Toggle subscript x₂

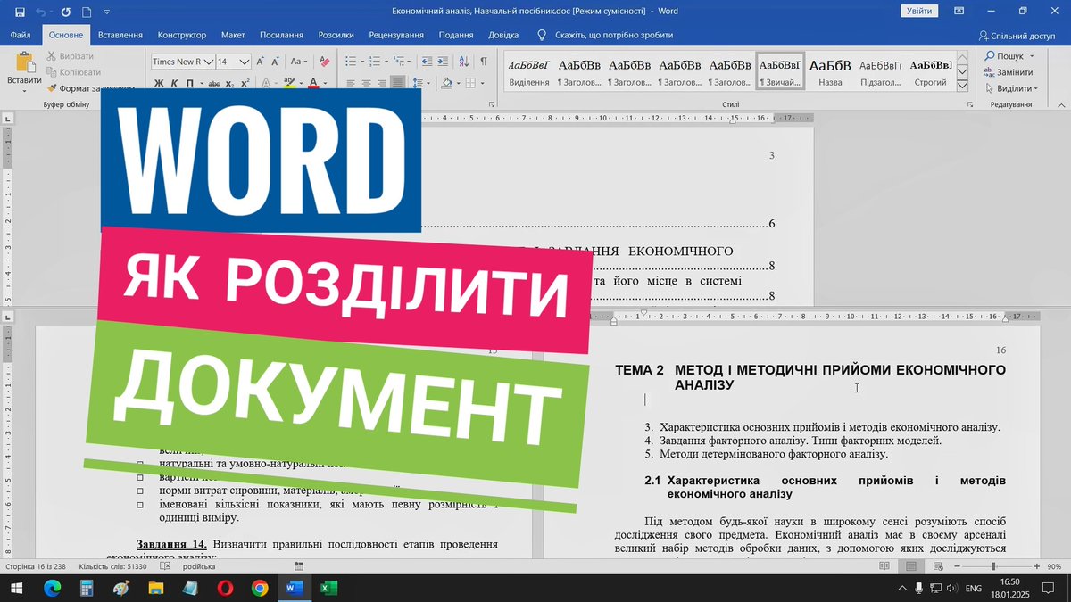click(229, 83)
